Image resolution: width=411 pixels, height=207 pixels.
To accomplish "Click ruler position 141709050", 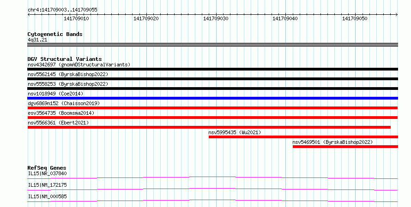I will click(x=355, y=18).
